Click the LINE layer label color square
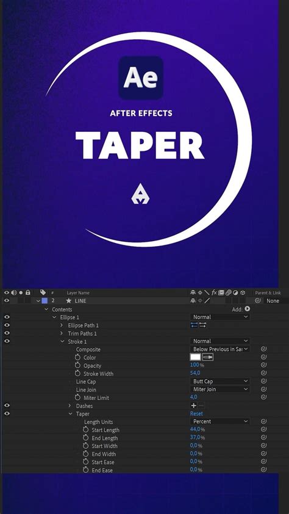The width and height of the screenshot is (289, 514). (x=45, y=300)
